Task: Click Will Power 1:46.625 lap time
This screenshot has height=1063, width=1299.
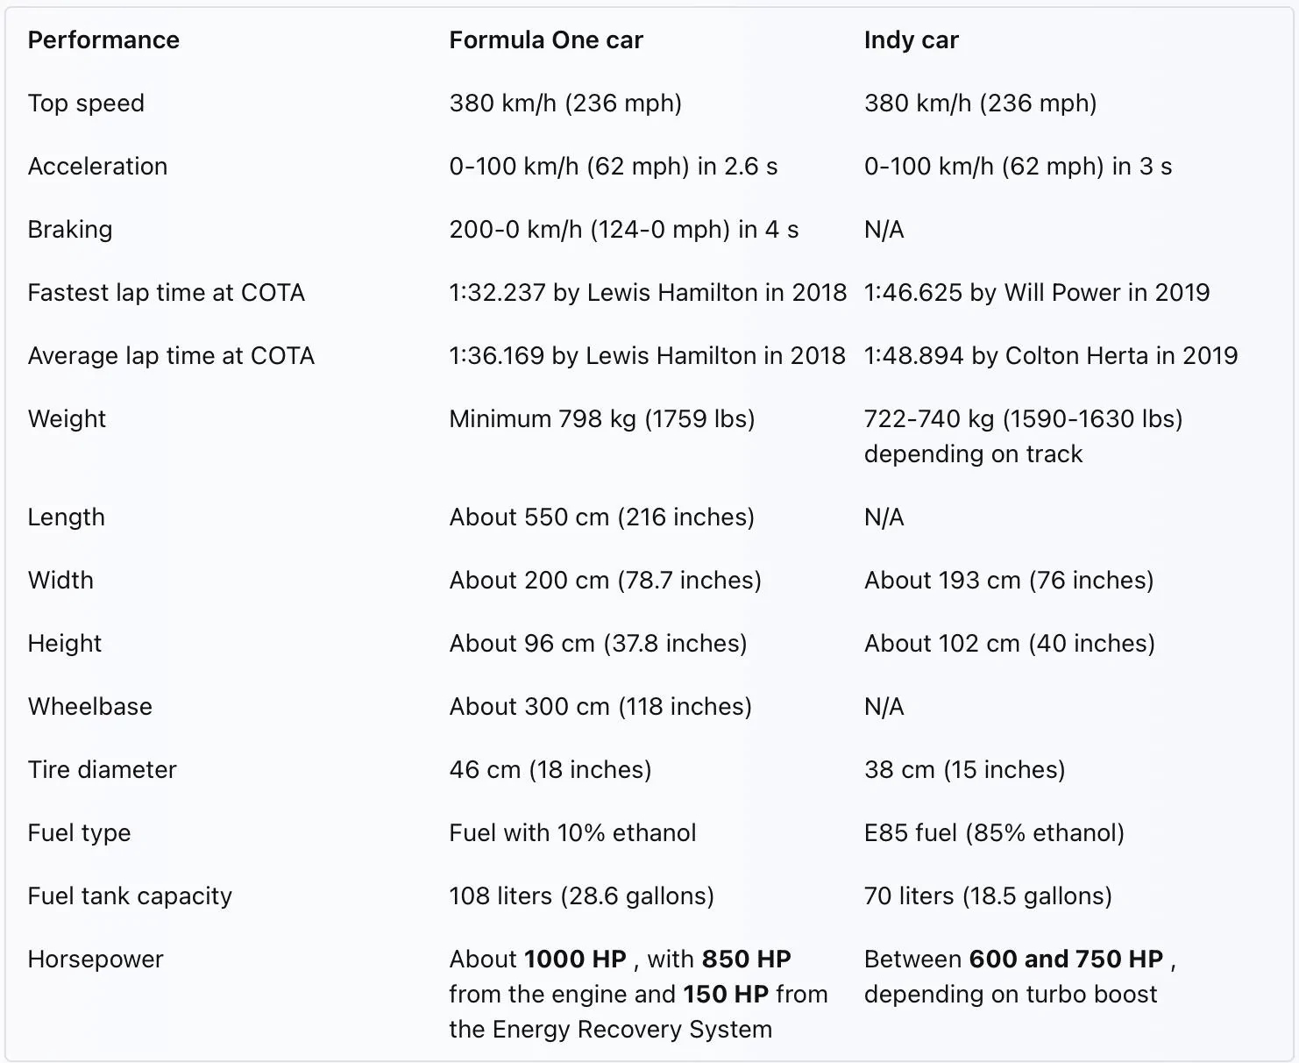Action: click(1037, 293)
